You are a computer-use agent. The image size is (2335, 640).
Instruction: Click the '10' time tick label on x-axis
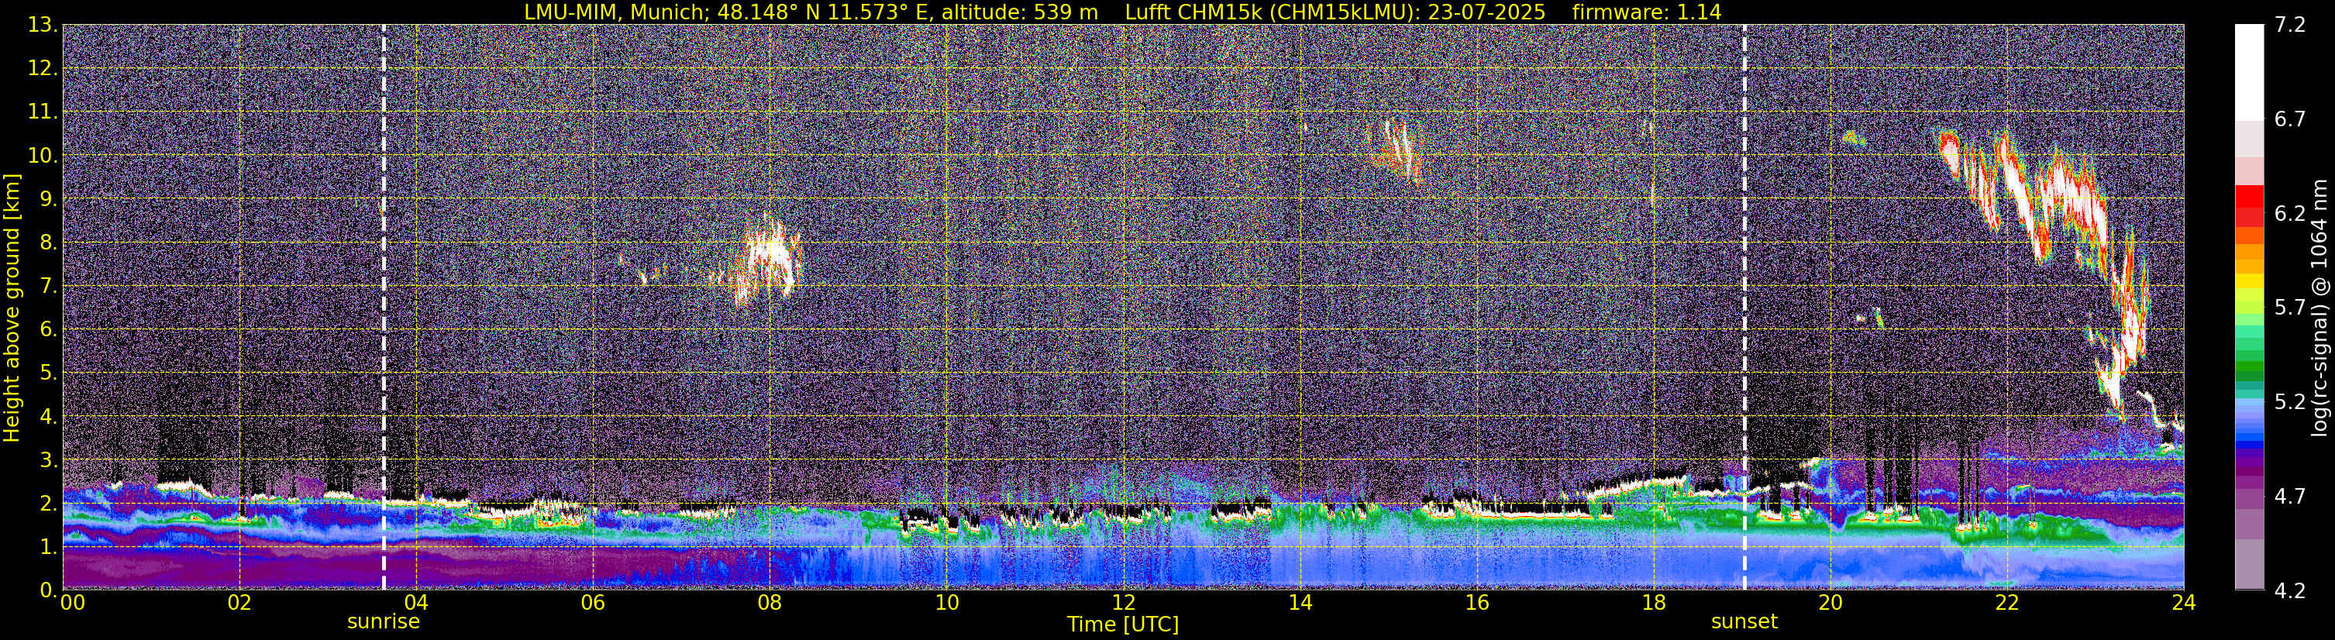[x=946, y=603]
